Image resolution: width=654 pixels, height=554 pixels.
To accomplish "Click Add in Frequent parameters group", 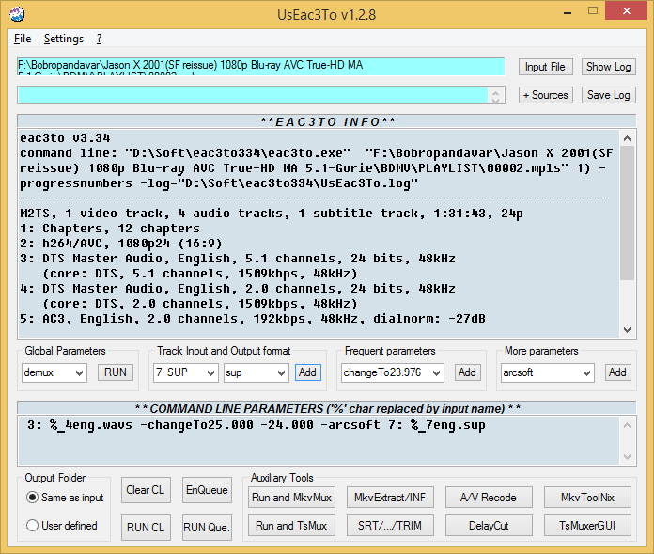I will point(467,372).
